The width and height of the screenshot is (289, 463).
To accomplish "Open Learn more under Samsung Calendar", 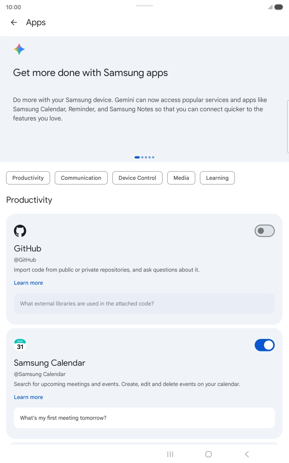I will coord(29,397).
